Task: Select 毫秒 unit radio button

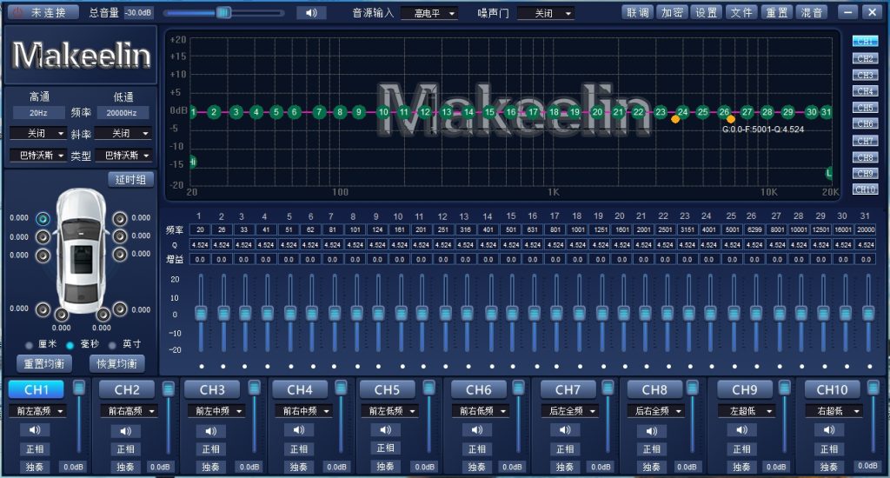Action: point(70,345)
